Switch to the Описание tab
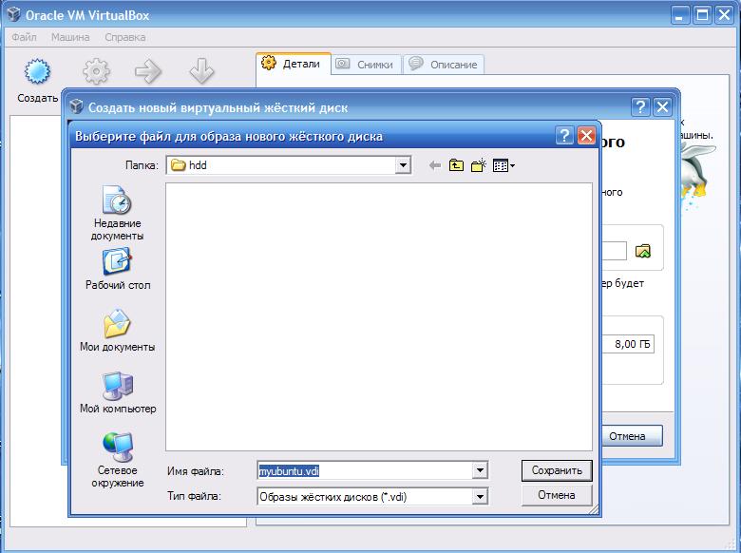The height and width of the screenshot is (553, 741). (444, 65)
